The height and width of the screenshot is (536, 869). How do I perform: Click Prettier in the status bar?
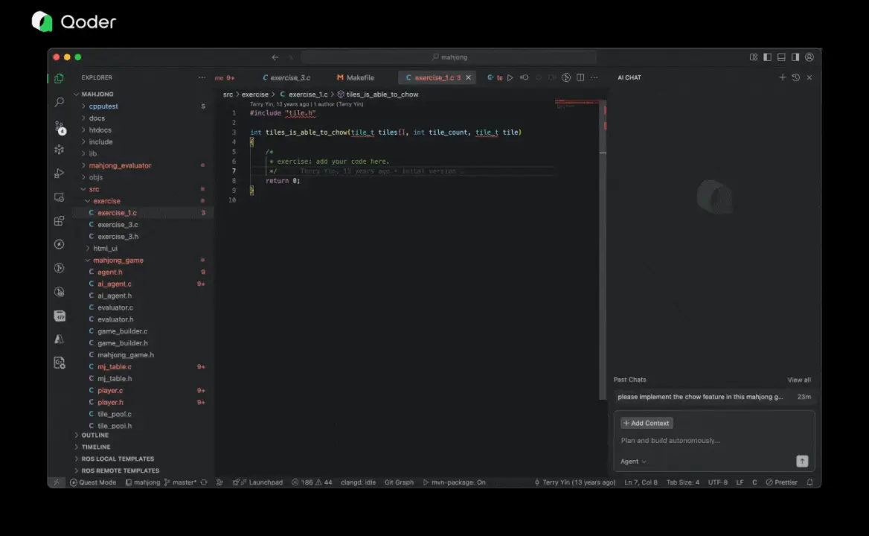coord(781,482)
